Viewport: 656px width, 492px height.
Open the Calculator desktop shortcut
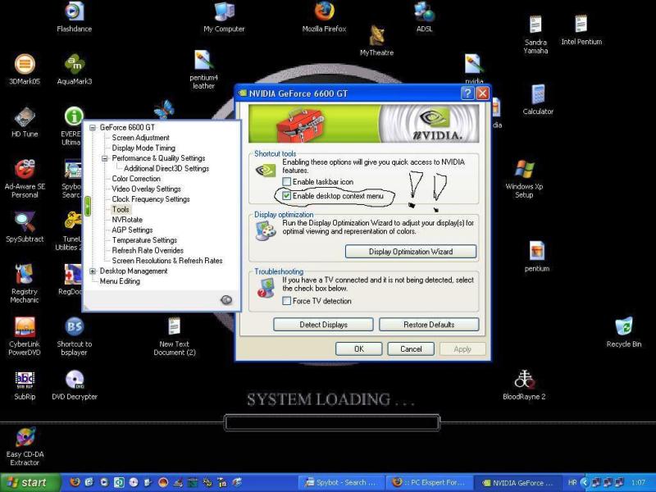pos(538,95)
